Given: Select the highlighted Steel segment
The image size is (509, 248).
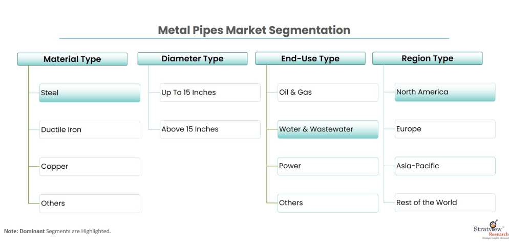Looking at the screenshot, I should tap(90, 93).
